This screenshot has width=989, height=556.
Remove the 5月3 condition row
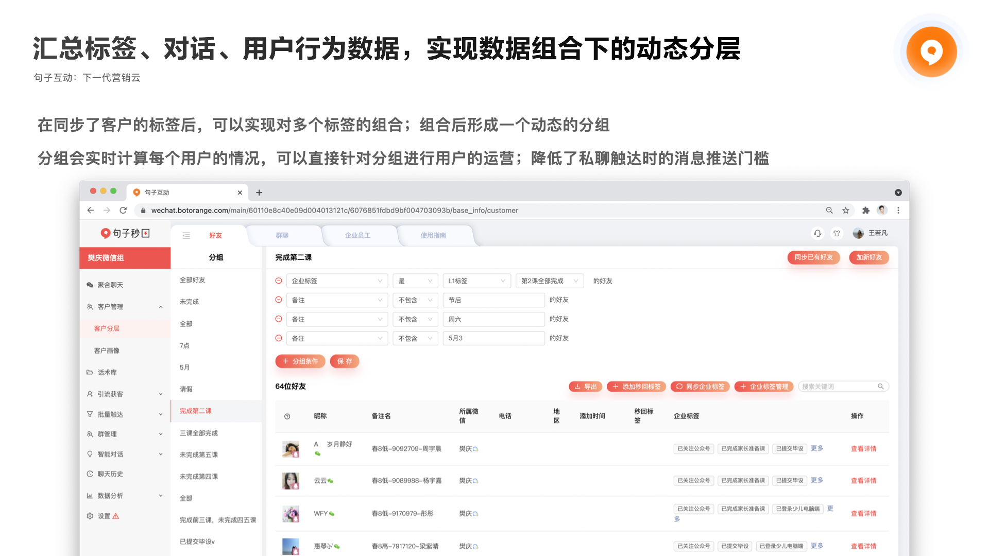(x=279, y=338)
